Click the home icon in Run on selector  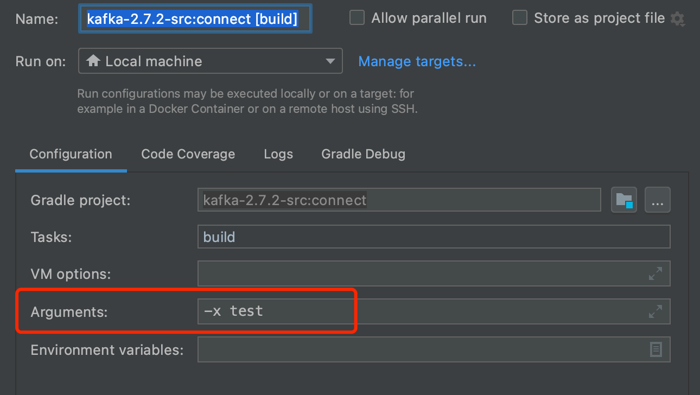[93, 61]
